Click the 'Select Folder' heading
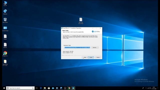 click(65, 30)
